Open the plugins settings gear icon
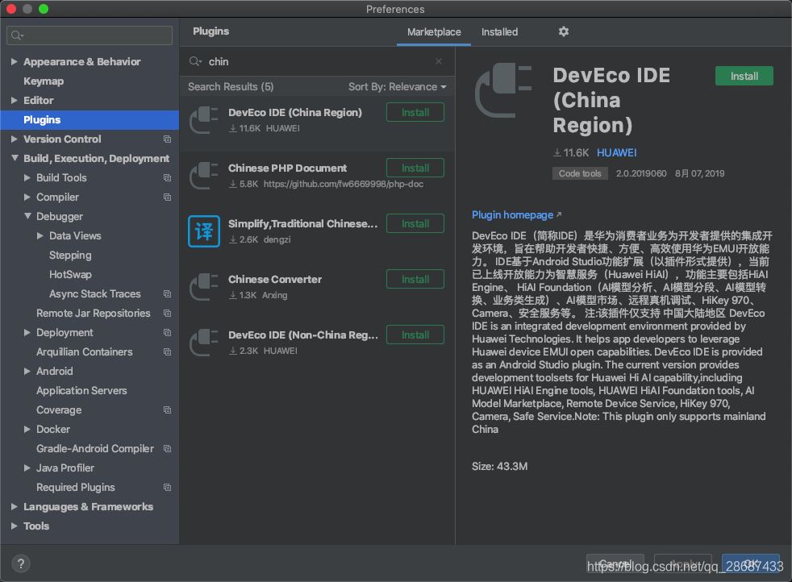The height and width of the screenshot is (582, 792). click(563, 31)
